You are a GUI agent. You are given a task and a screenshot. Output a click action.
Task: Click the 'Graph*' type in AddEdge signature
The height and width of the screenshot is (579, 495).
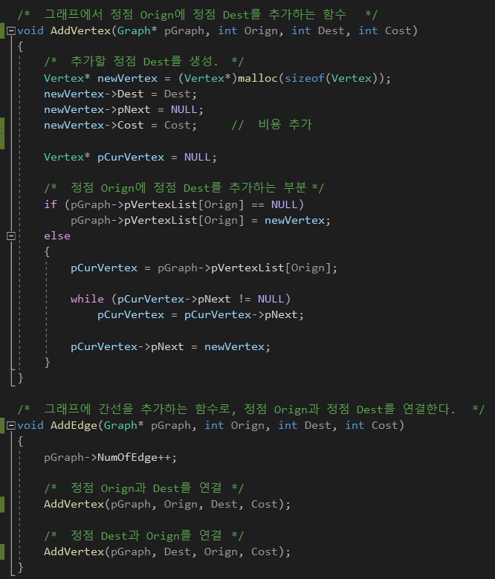point(123,425)
